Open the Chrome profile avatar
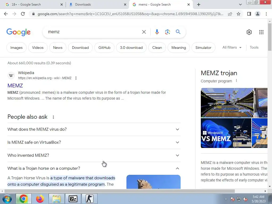 258,14
